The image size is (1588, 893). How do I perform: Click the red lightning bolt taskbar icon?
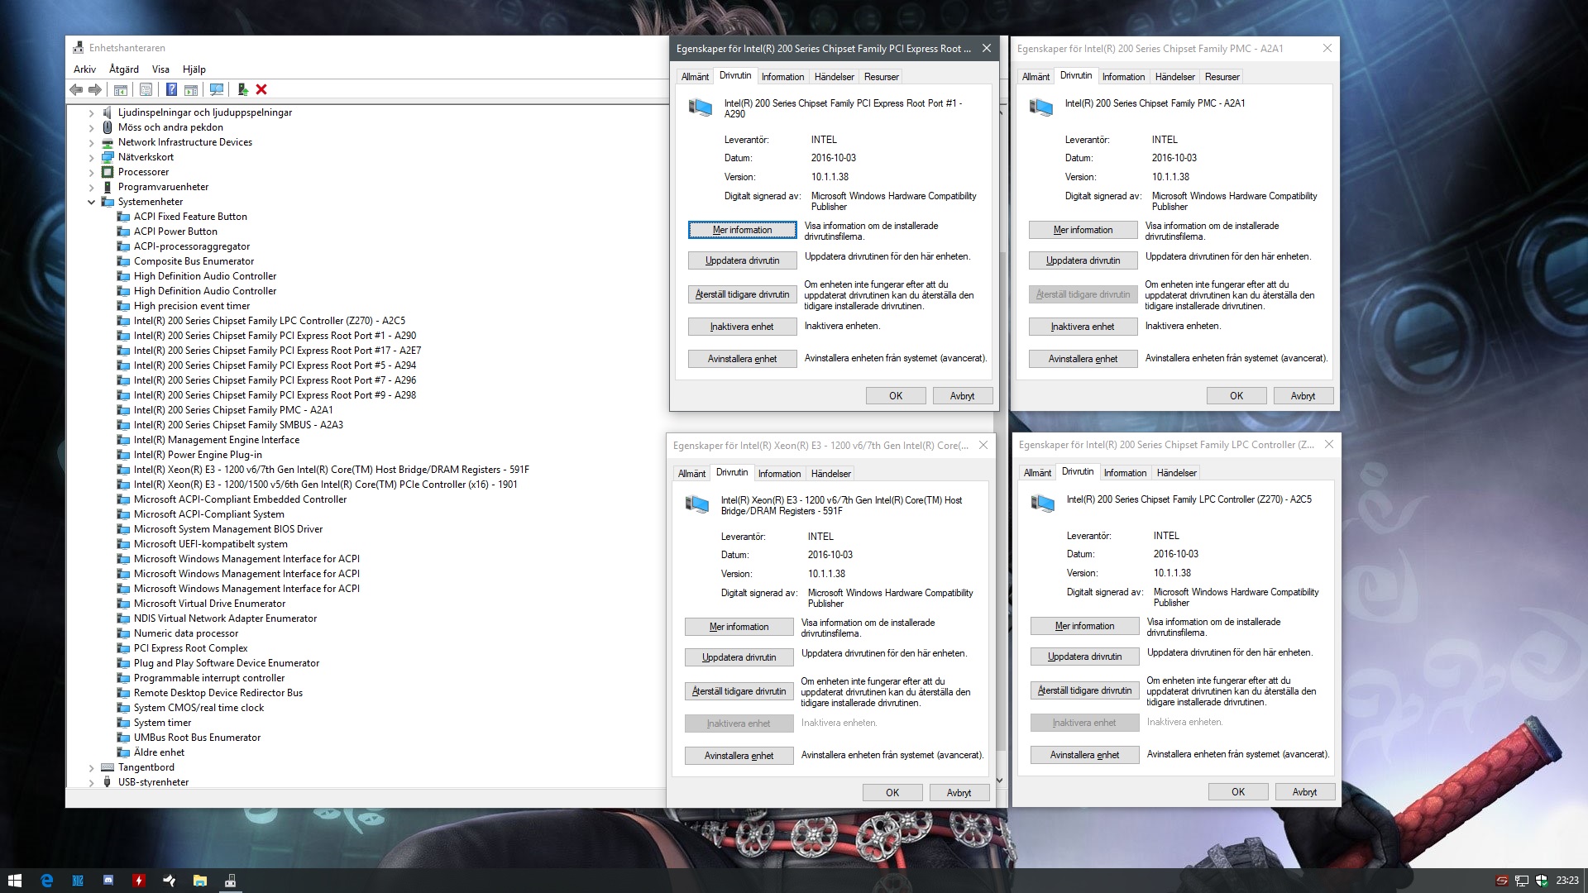click(x=139, y=881)
